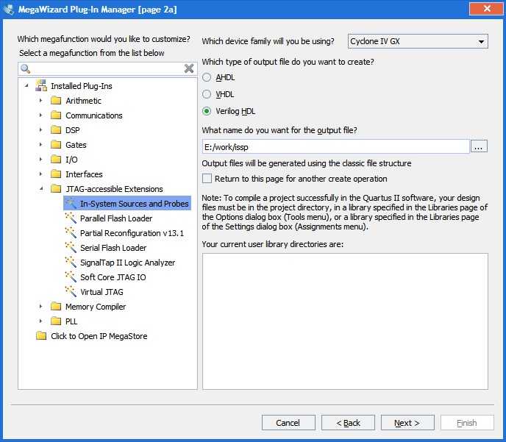Click the user library directories list box
Viewport: 506px width, 442px height.
click(345, 321)
